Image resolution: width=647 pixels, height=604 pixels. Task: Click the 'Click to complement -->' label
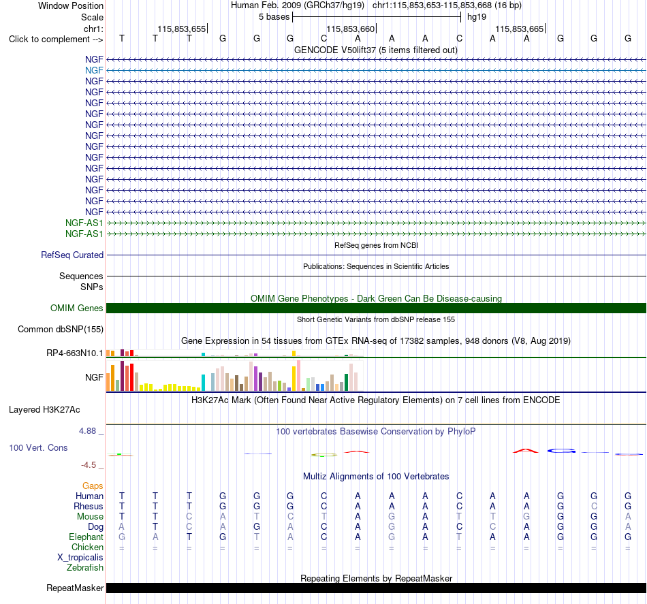[56, 39]
